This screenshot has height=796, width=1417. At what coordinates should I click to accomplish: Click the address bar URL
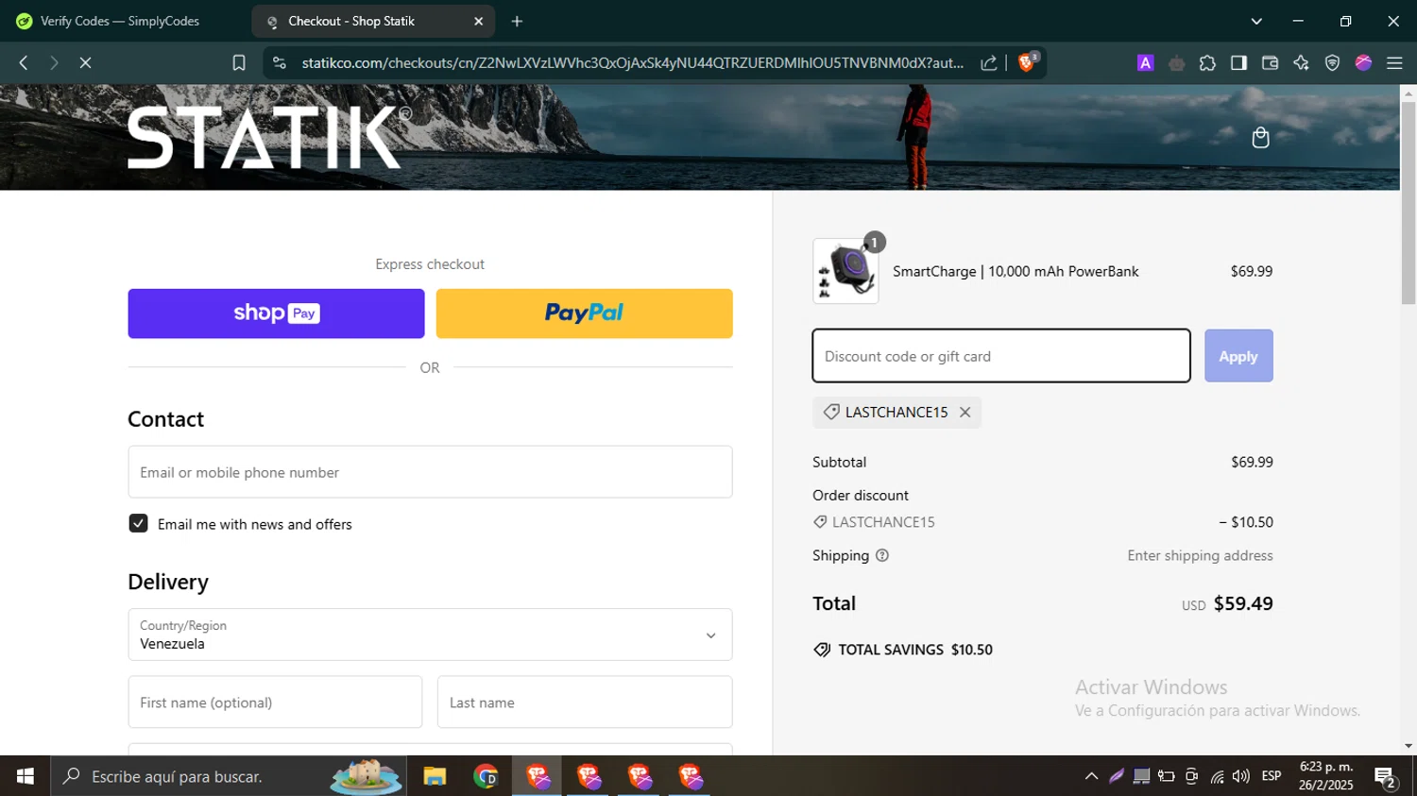point(633,62)
